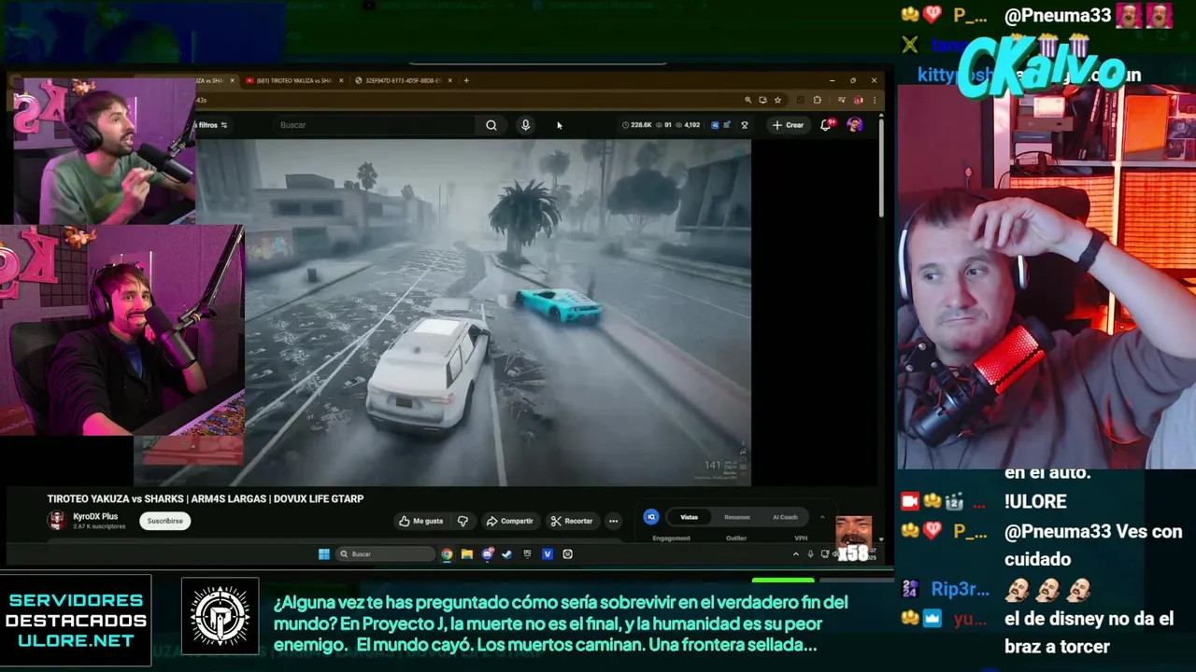Open more actions three-dot menu under video
Viewport: 1196px width, 672px height.
[613, 521]
